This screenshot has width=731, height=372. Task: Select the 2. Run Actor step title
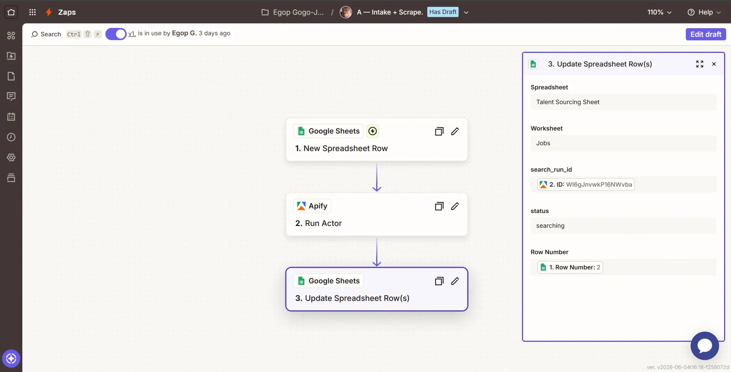(x=318, y=223)
